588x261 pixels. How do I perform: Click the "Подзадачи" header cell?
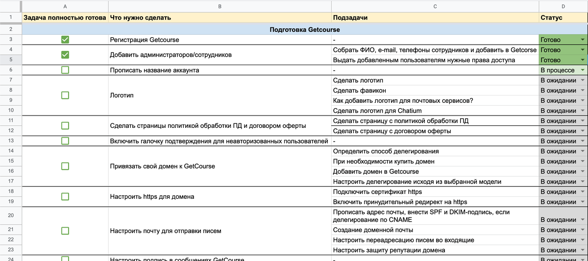[435, 18]
